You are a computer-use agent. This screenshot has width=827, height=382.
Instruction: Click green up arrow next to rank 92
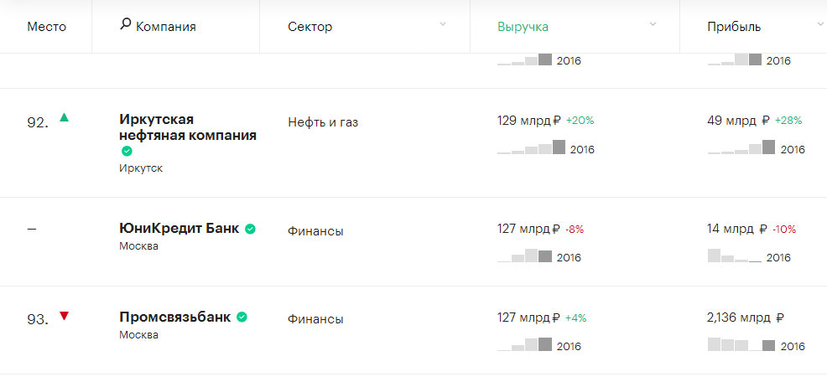64,117
